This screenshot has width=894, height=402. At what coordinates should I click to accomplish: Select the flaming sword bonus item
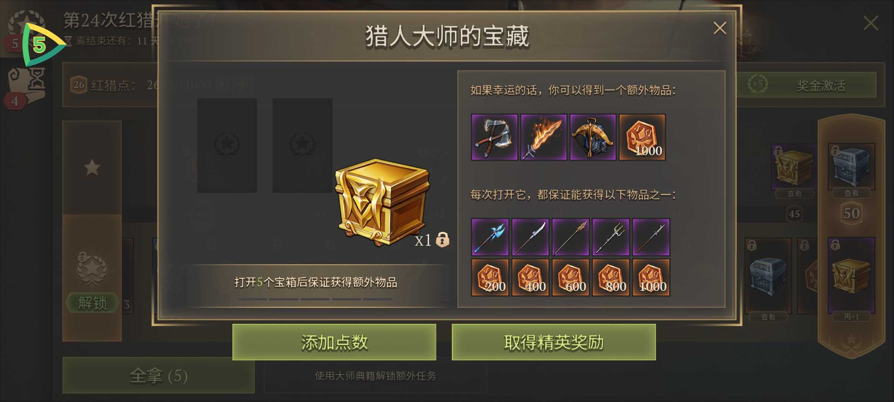543,137
